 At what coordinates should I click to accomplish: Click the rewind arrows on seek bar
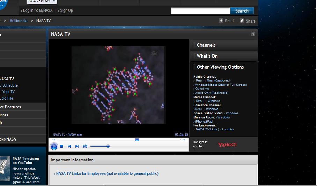coord(54,140)
